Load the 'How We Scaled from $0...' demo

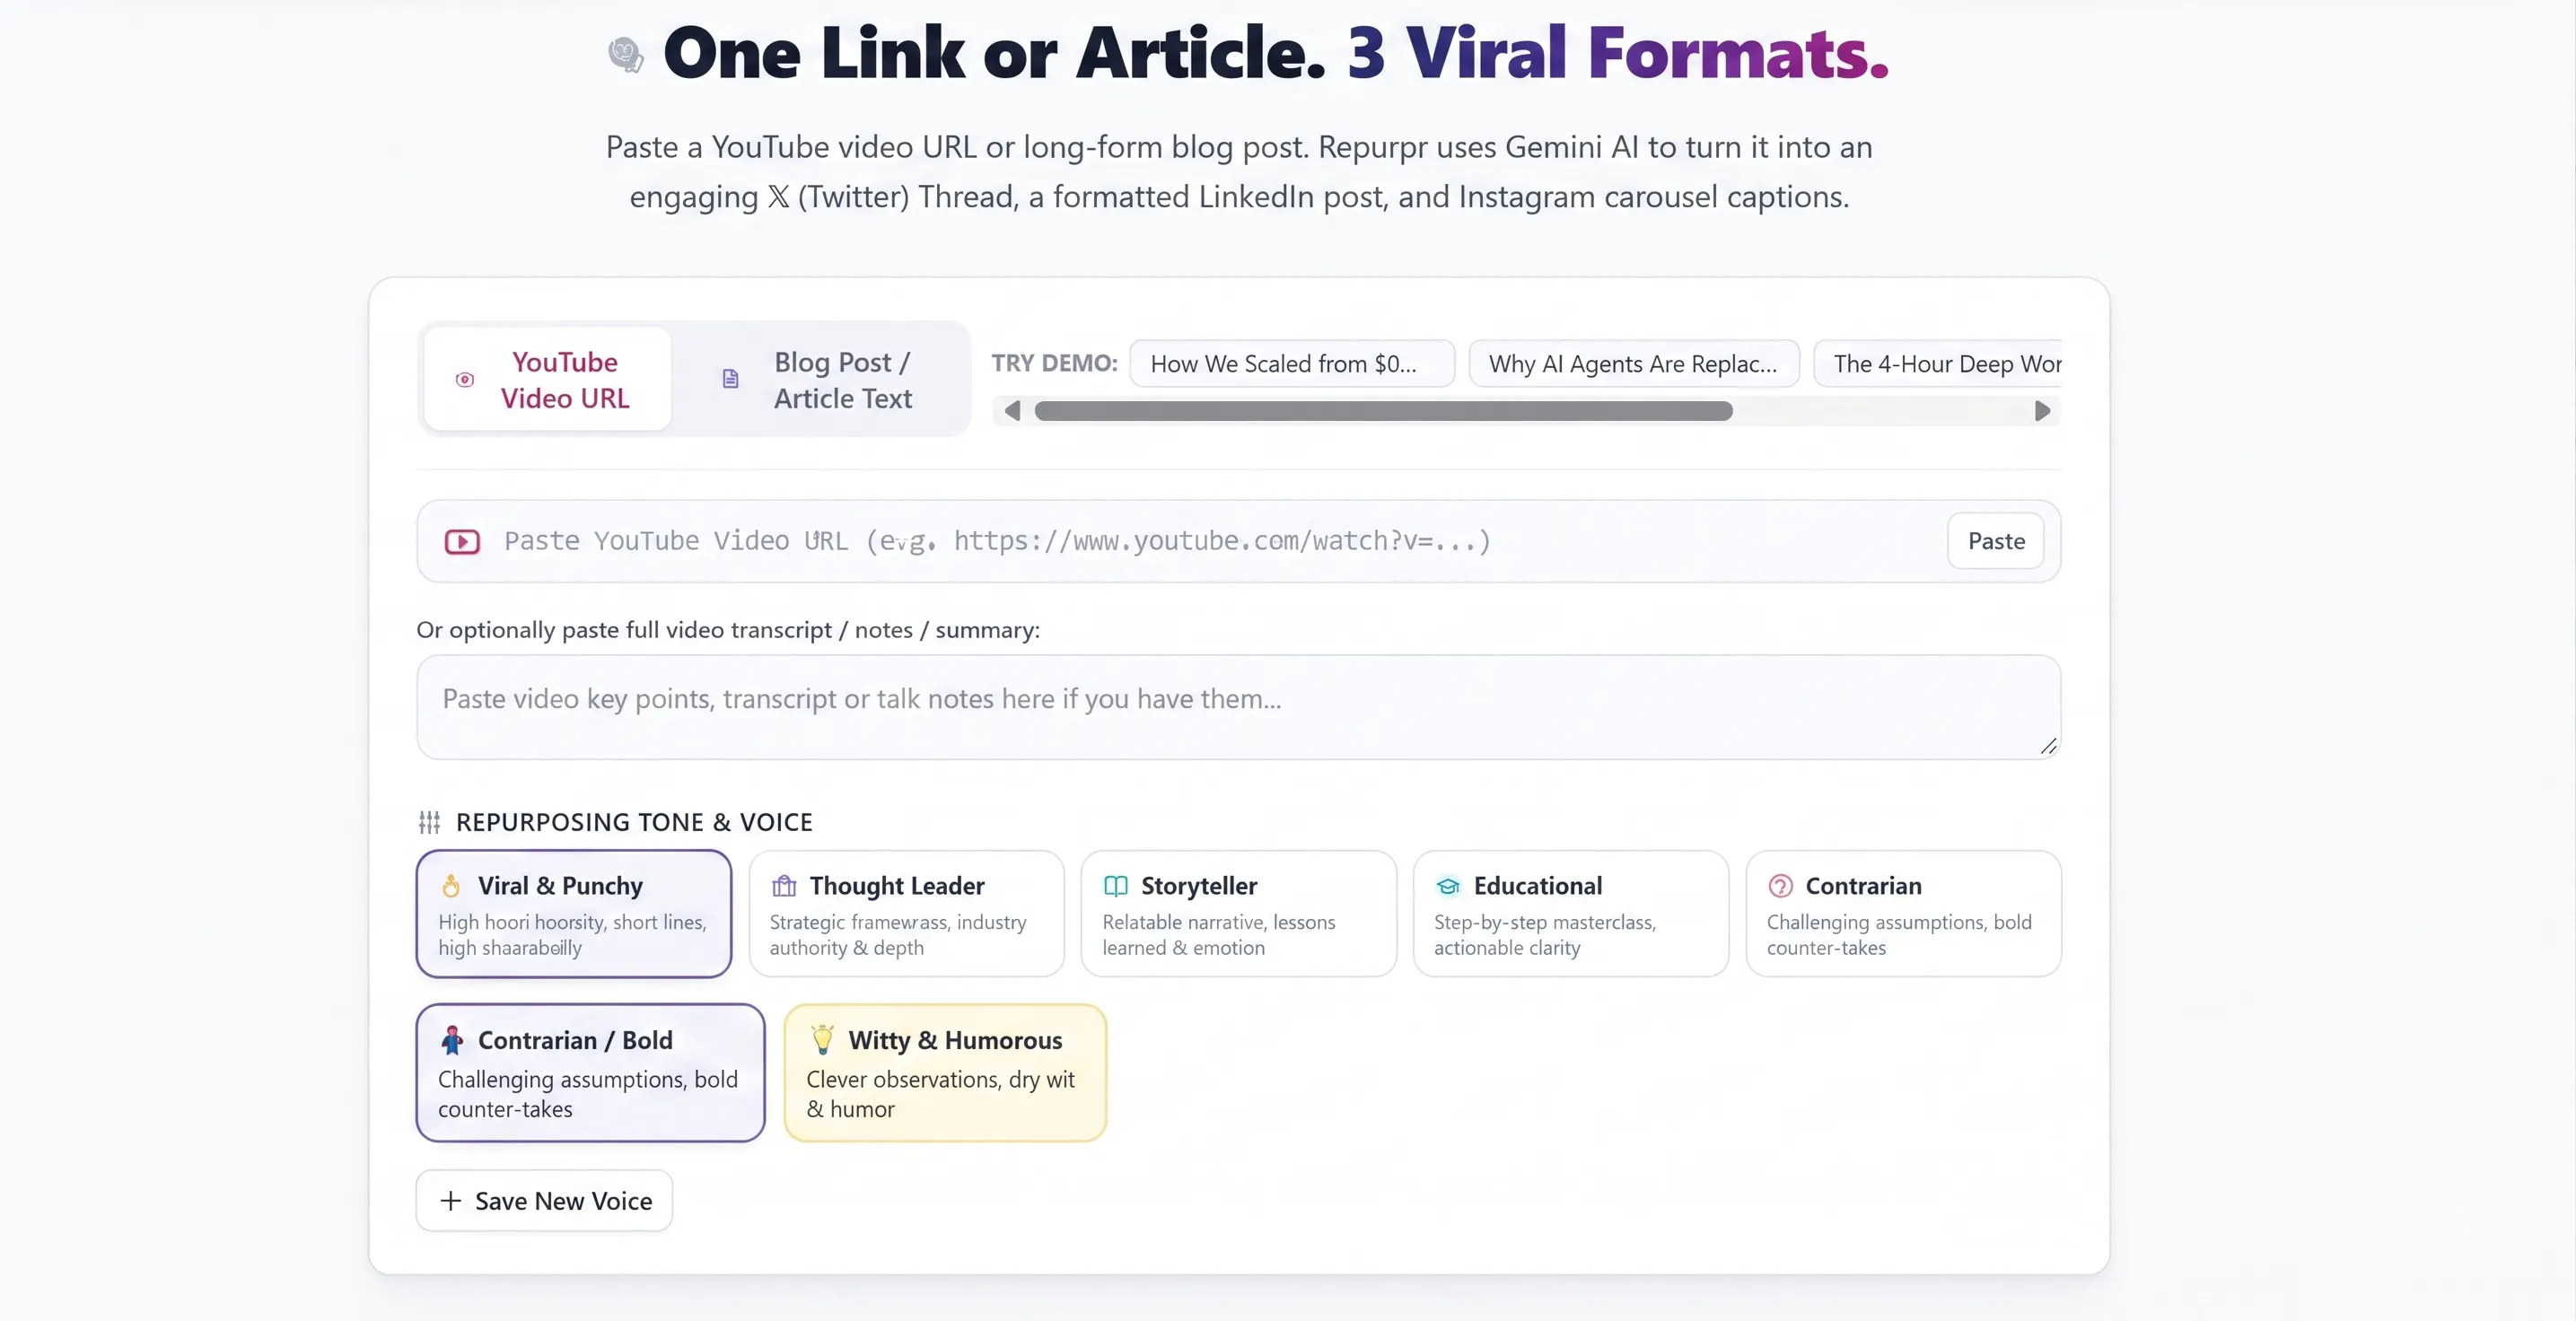coord(1292,364)
